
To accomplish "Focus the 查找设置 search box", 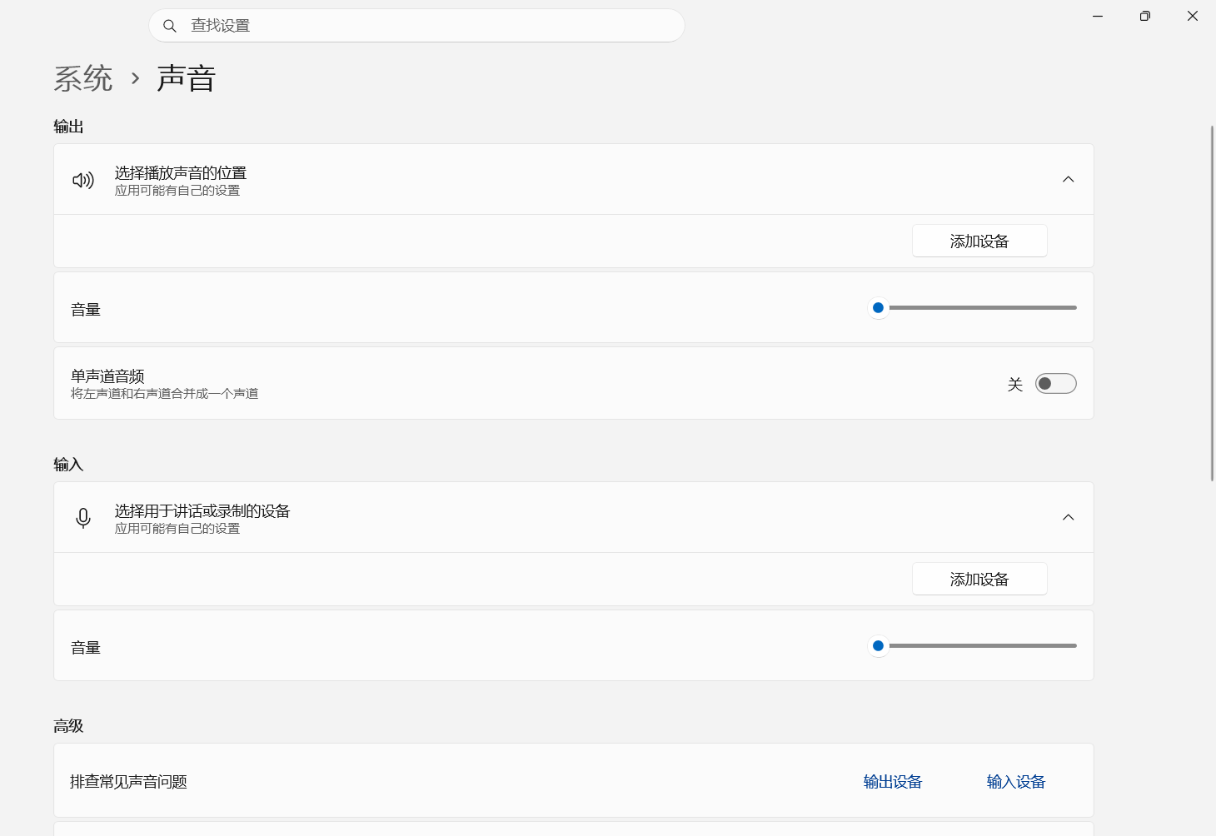I will coord(416,26).
